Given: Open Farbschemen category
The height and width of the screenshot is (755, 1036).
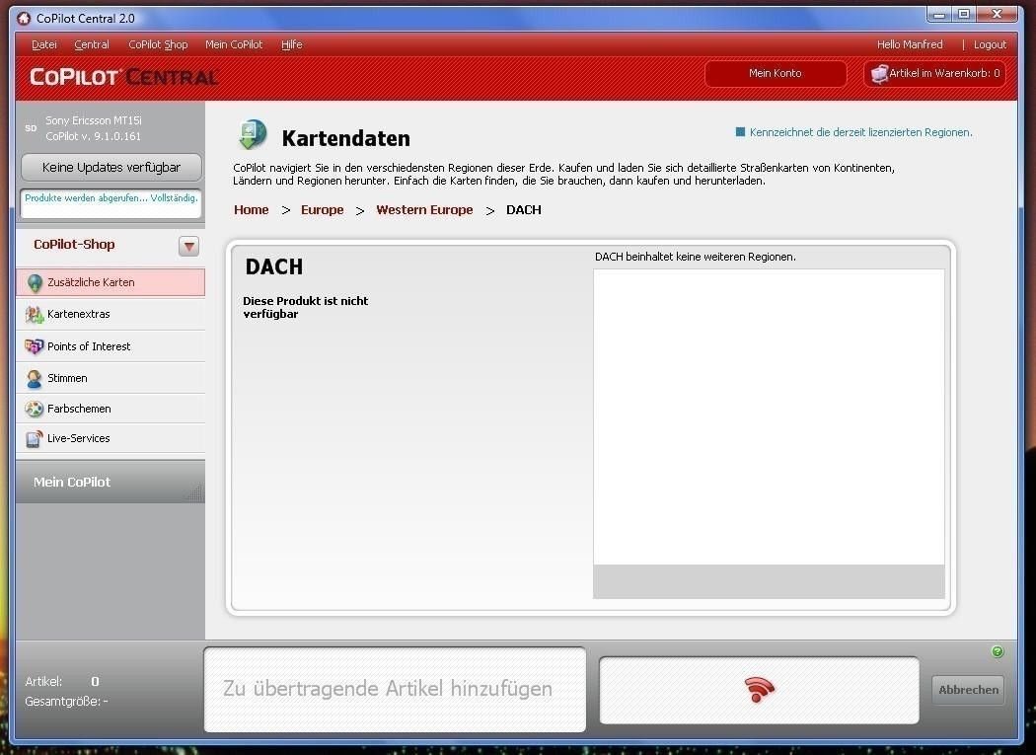Looking at the screenshot, I should [x=111, y=409].
